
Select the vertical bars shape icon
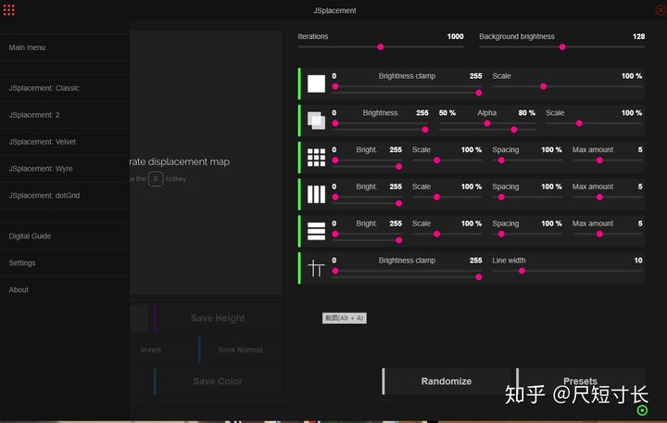[x=316, y=194]
